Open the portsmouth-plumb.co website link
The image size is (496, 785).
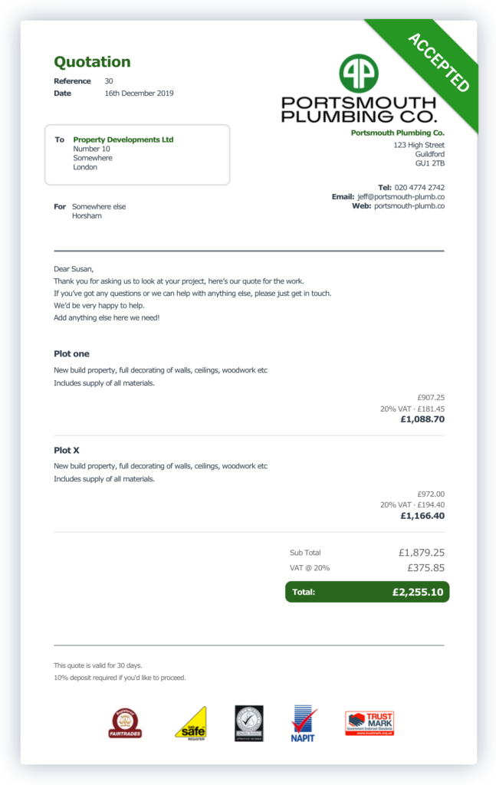click(x=409, y=205)
